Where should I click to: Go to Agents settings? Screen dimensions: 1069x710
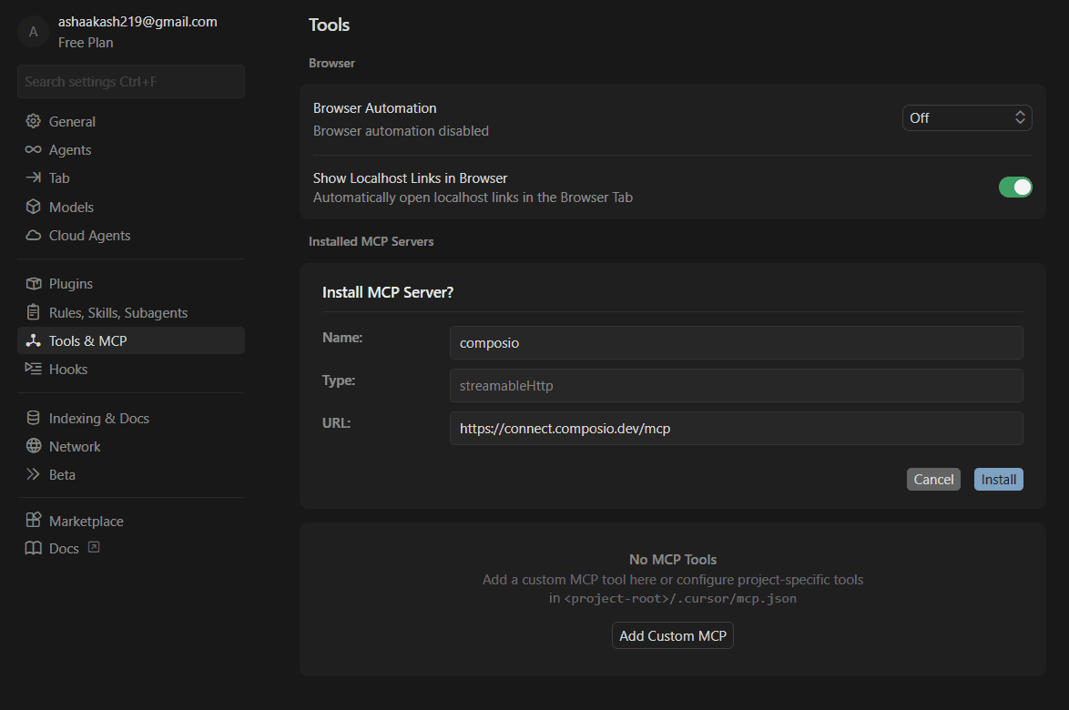[x=131, y=150]
